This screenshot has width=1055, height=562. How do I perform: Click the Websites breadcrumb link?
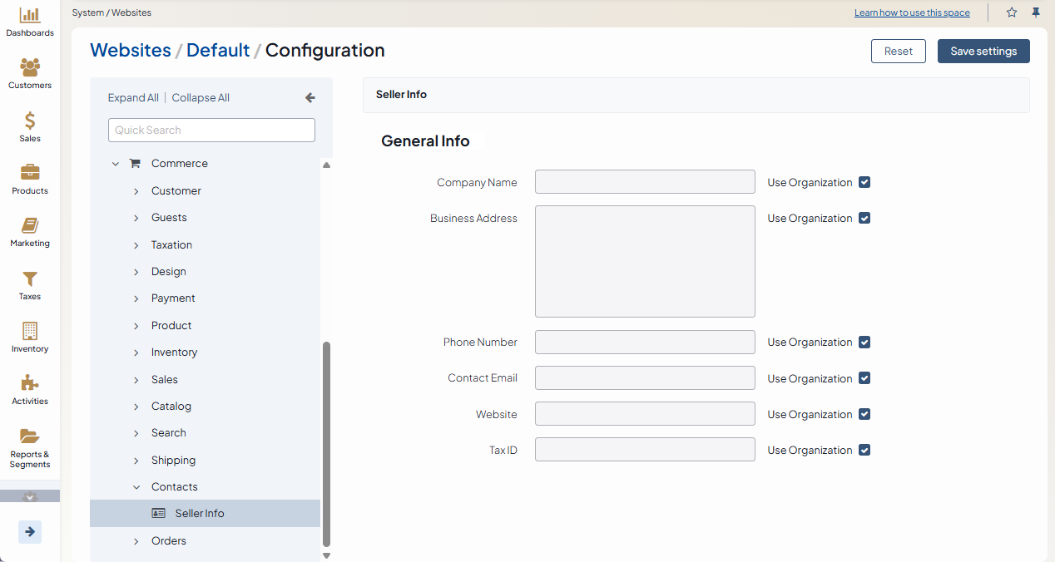pyautogui.click(x=131, y=50)
